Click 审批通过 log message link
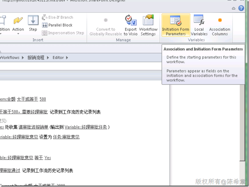Screen dimensions: 249x187 pos(10,171)
